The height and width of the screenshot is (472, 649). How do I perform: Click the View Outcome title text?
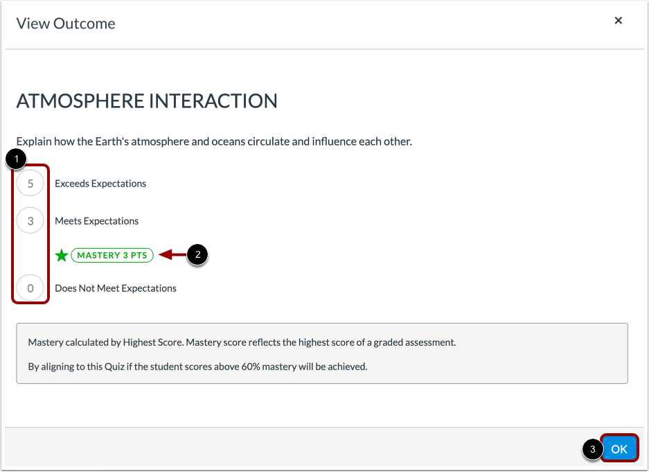pyautogui.click(x=65, y=23)
